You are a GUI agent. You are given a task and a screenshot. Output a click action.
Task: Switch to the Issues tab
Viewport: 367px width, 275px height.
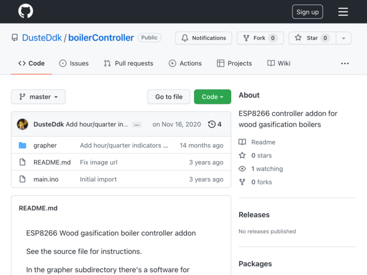74,63
